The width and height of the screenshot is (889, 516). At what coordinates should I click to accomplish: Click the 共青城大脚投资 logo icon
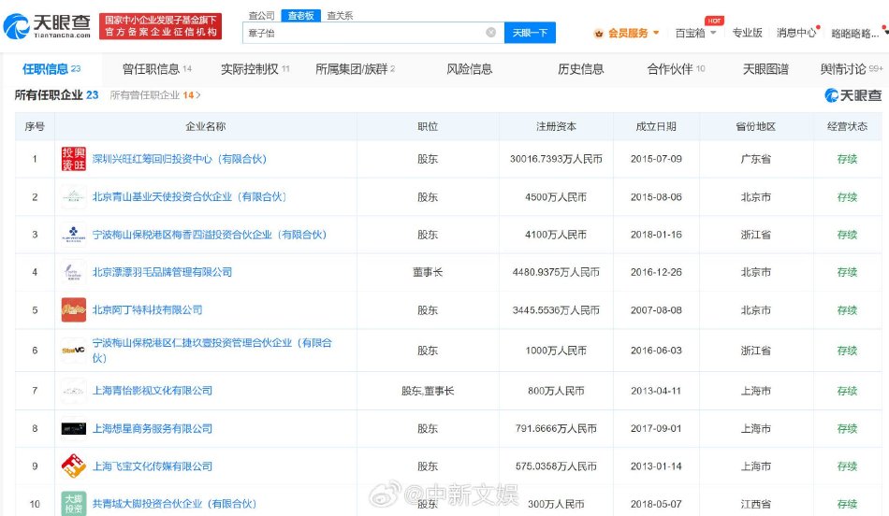click(x=73, y=503)
